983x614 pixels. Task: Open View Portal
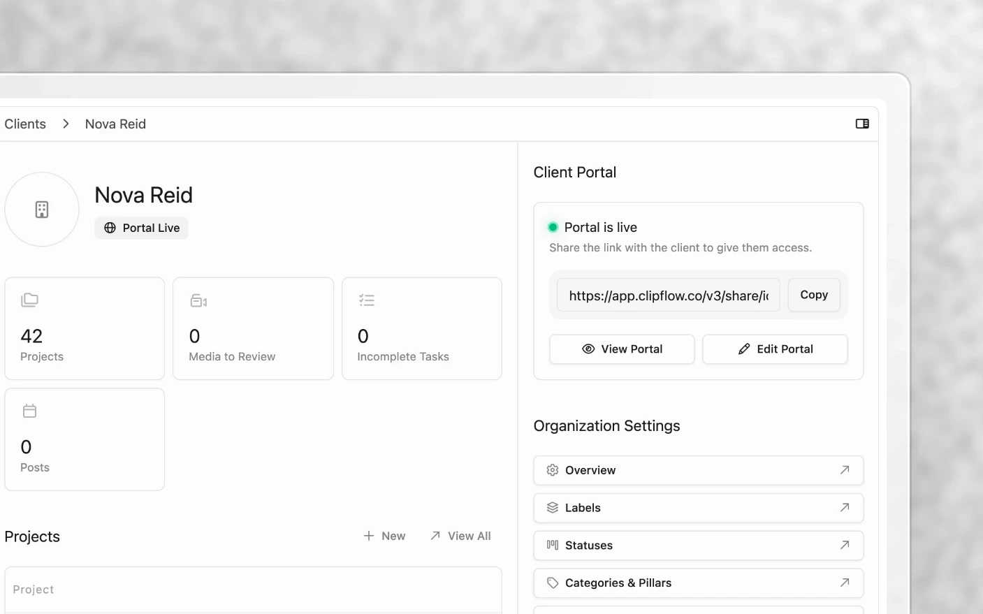622,349
